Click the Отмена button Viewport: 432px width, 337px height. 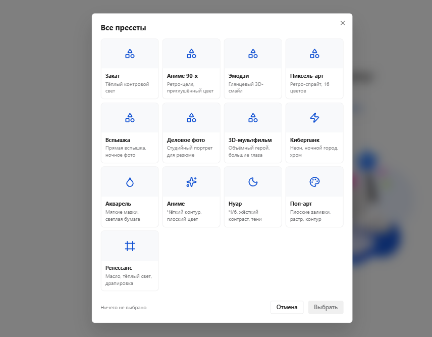287,307
